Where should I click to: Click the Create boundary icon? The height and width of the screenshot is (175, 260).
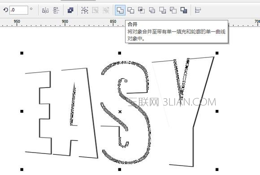click(184, 10)
